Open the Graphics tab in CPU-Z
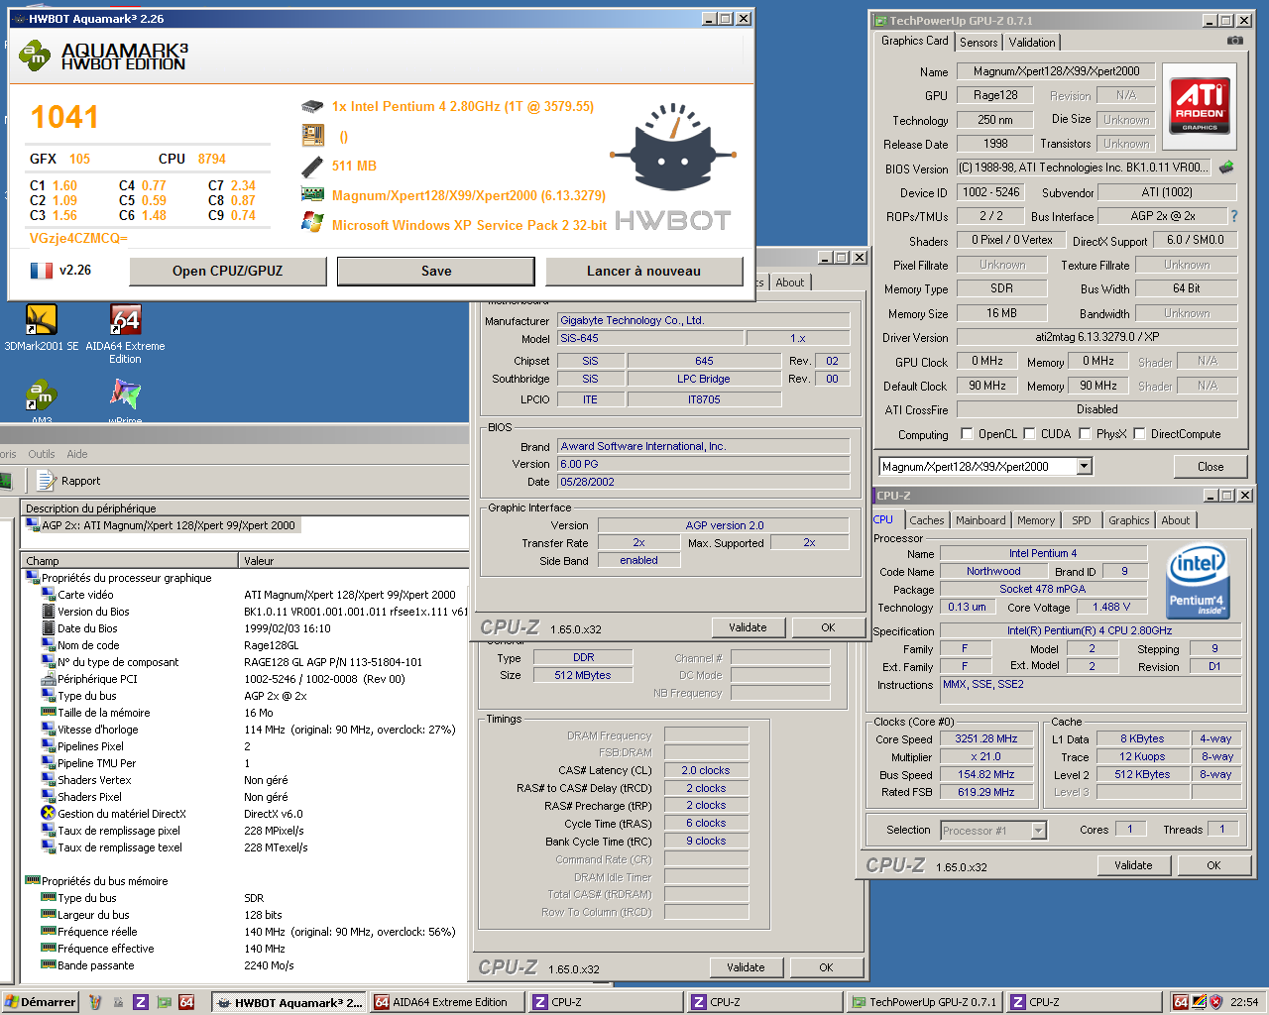This screenshot has height=1015, width=1269. pos(1129,520)
